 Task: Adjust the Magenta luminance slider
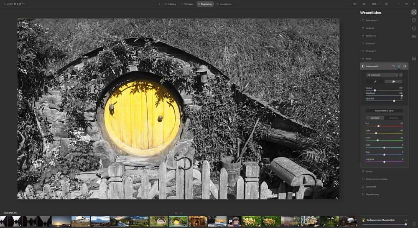[x=384, y=162]
